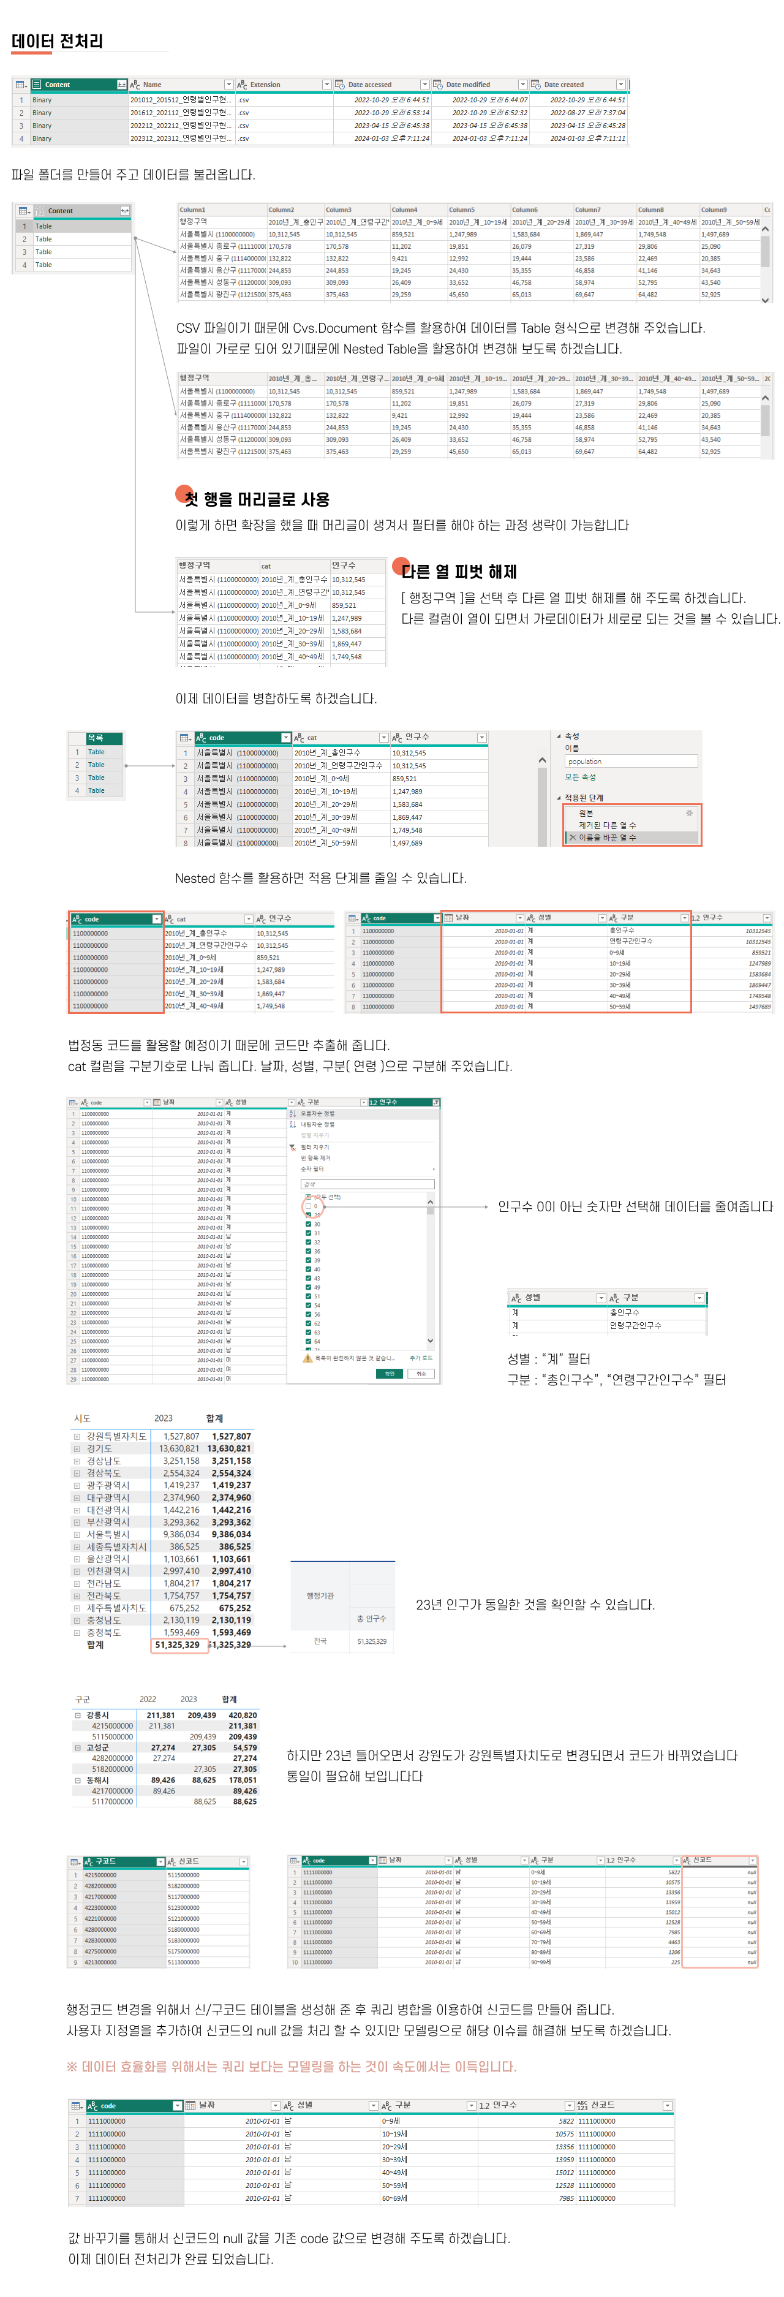Collapse the 강릉시 matrix row

78,1715
